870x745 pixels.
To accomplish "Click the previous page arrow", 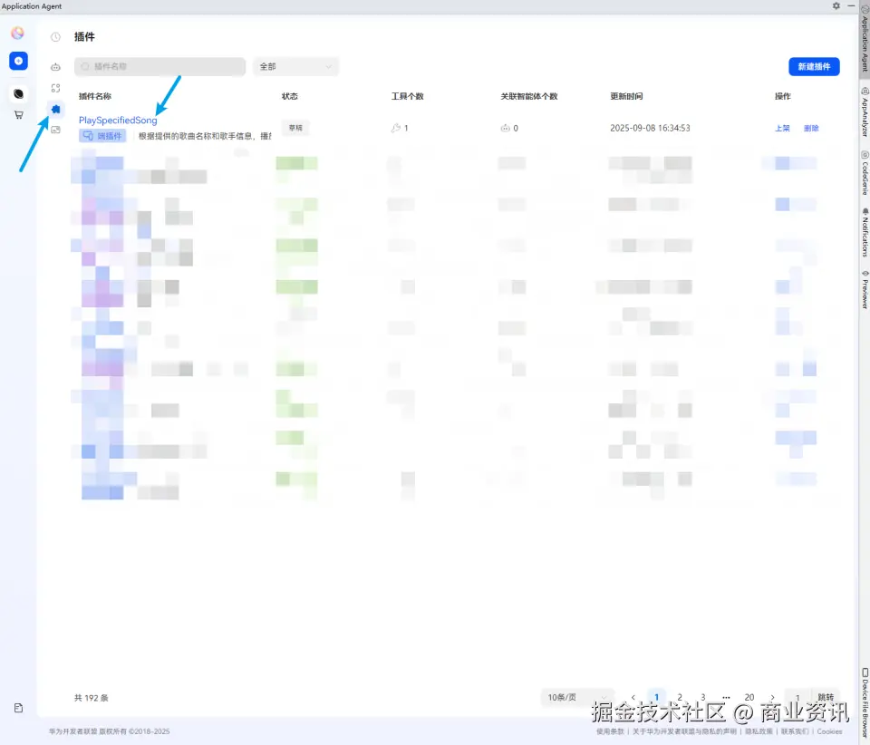I will point(633,697).
